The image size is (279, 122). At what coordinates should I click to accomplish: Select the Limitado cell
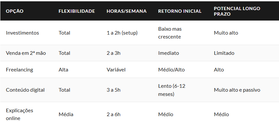click(x=224, y=53)
